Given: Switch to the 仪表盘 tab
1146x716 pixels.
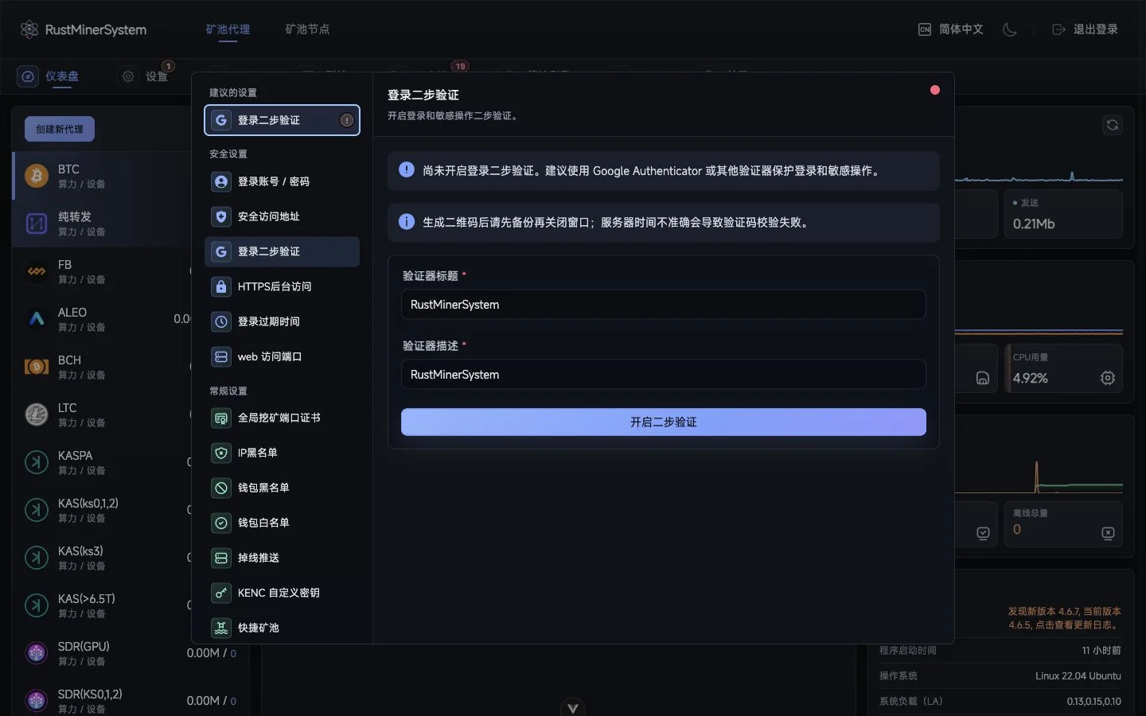Looking at the screenshot, I should click(50, 76).
